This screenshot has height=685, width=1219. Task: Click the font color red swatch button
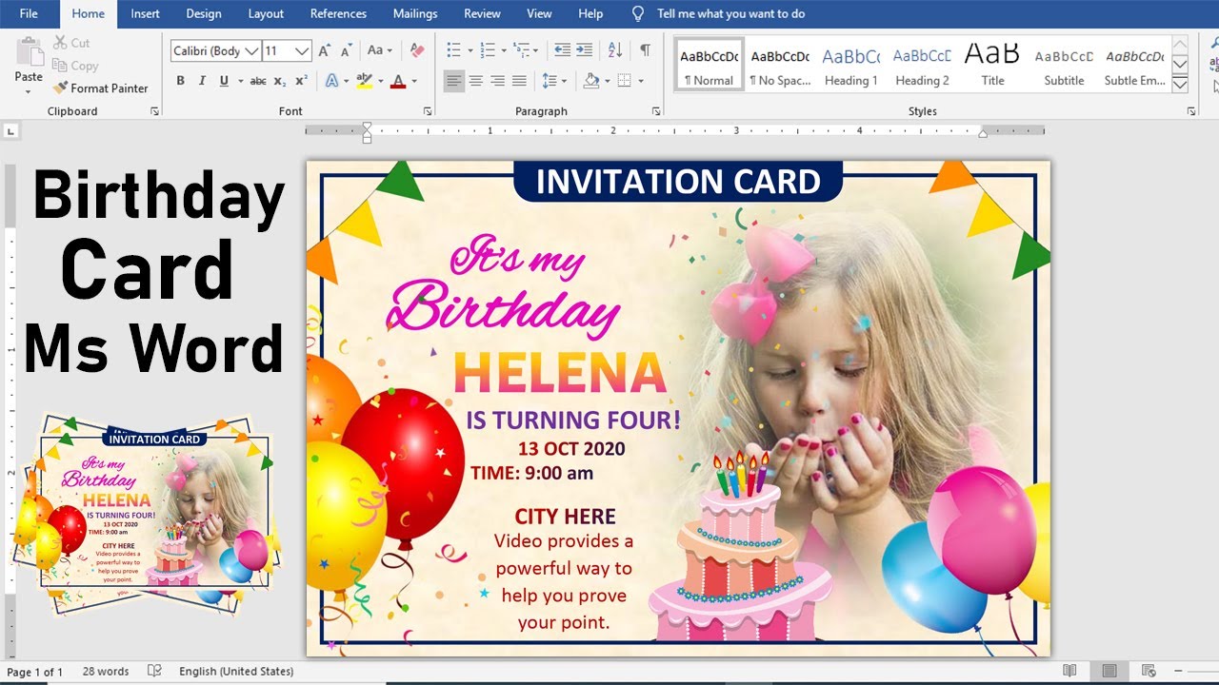pyautogui.click(x=398, y=81)
